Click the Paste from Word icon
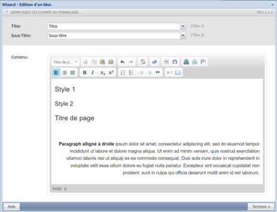 [x=111, y=62]
